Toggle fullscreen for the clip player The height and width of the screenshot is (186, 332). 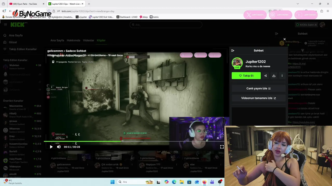point(222,147)
